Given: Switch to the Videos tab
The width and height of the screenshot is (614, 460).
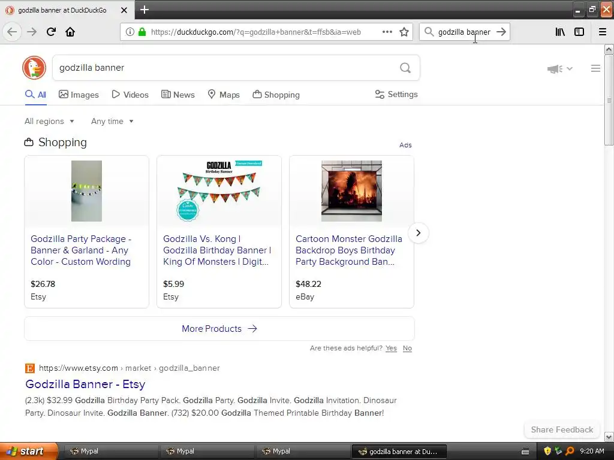Looking at the screenshot, I should click(x=130, y=95).
